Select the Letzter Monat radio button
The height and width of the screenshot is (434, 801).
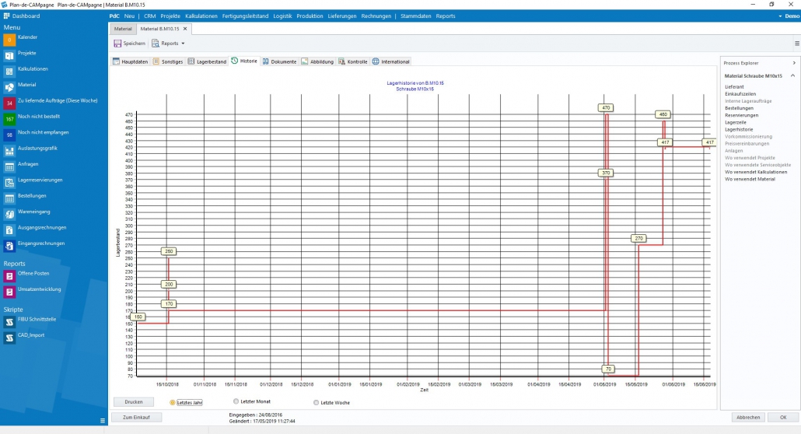pos(236,401)
